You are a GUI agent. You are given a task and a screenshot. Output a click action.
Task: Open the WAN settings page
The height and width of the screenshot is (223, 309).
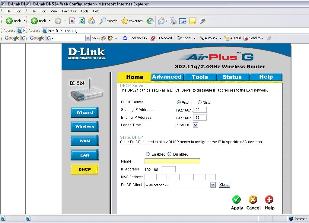point(84,141)
